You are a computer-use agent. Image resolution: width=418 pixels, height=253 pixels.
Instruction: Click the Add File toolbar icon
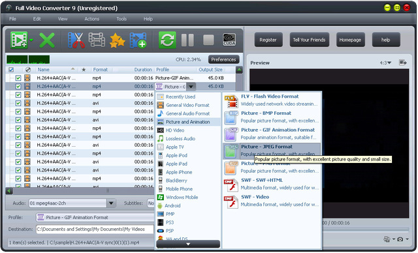19,40
